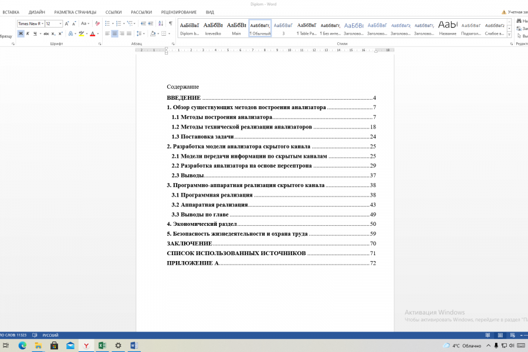
Task: Apply yellow text highlight color
Action: [x=81, y=33]
